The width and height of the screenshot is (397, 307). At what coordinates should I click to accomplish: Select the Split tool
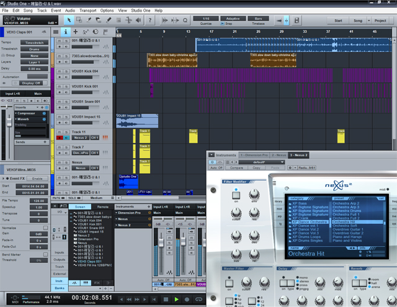tap(89, 20)
